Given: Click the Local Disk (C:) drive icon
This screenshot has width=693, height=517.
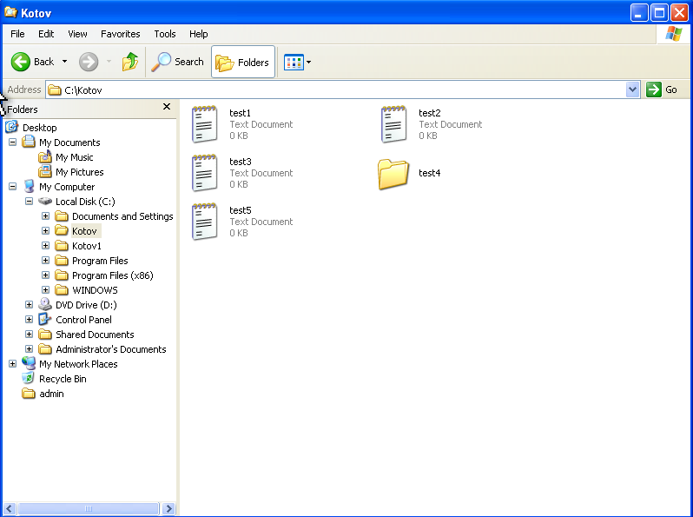Looking at the screenshot, I should coord(45,202).
